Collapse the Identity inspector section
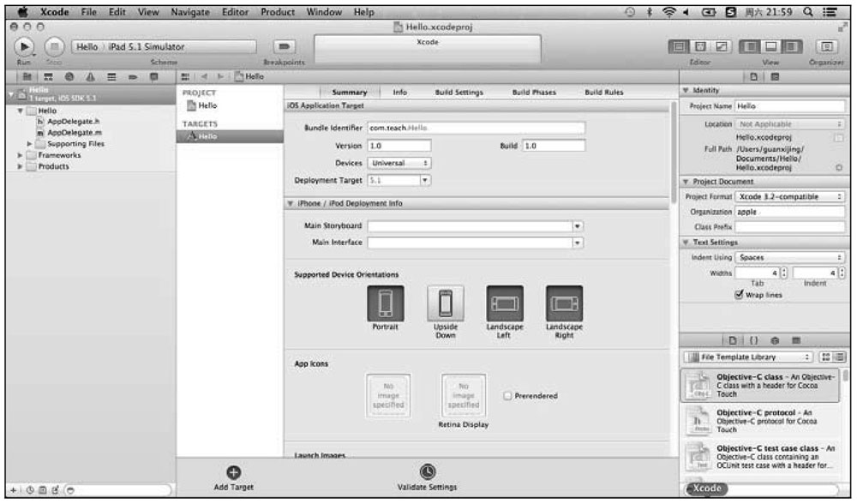 (x=686, y=90)
